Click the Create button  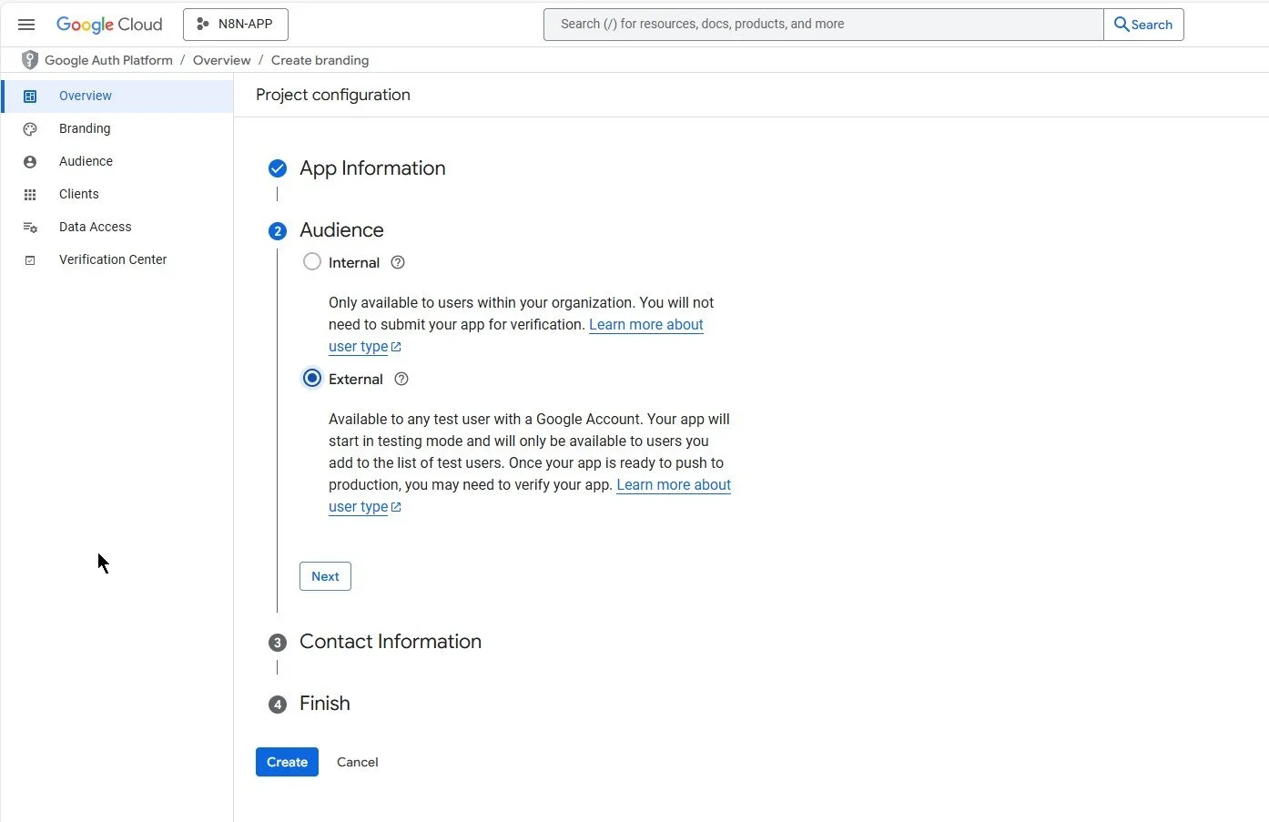tap(287, 762)
